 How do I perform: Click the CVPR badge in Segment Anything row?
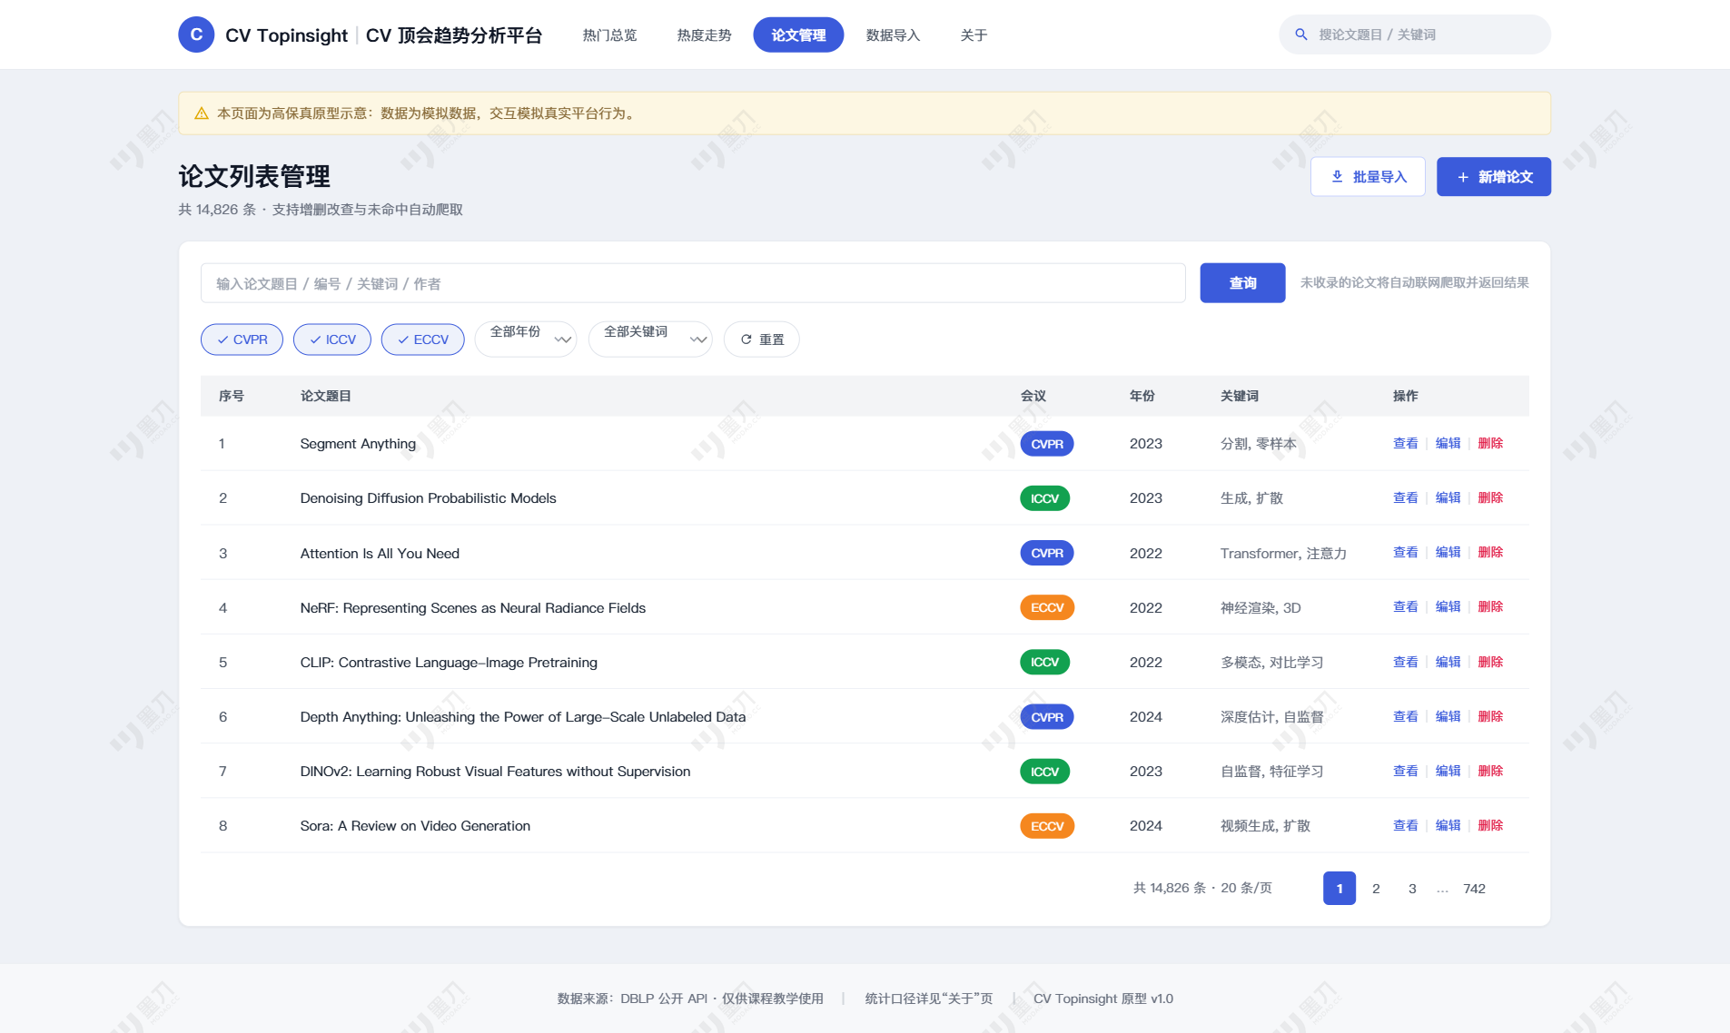1047,444
